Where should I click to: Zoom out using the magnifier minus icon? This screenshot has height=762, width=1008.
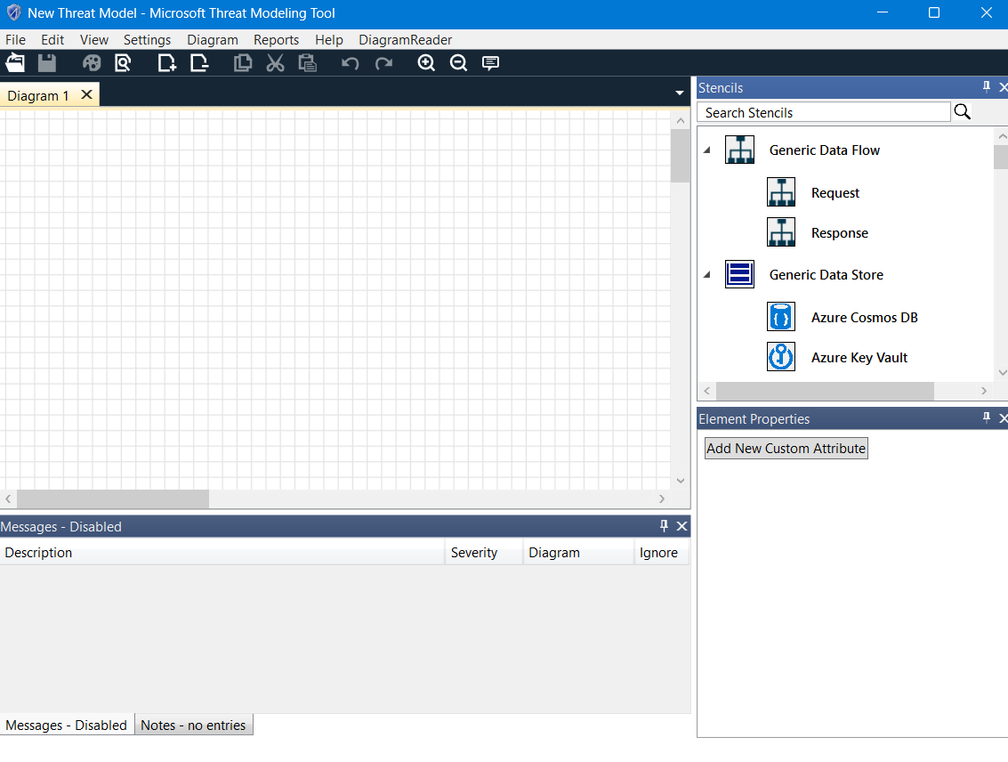(x=458, y=62)
